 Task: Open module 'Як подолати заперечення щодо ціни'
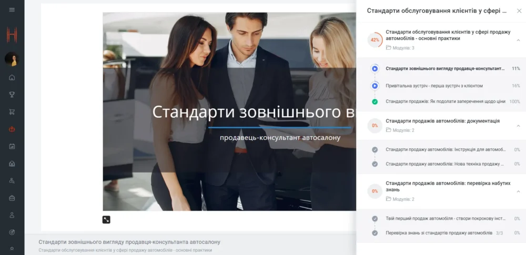(x=445, y=101)
